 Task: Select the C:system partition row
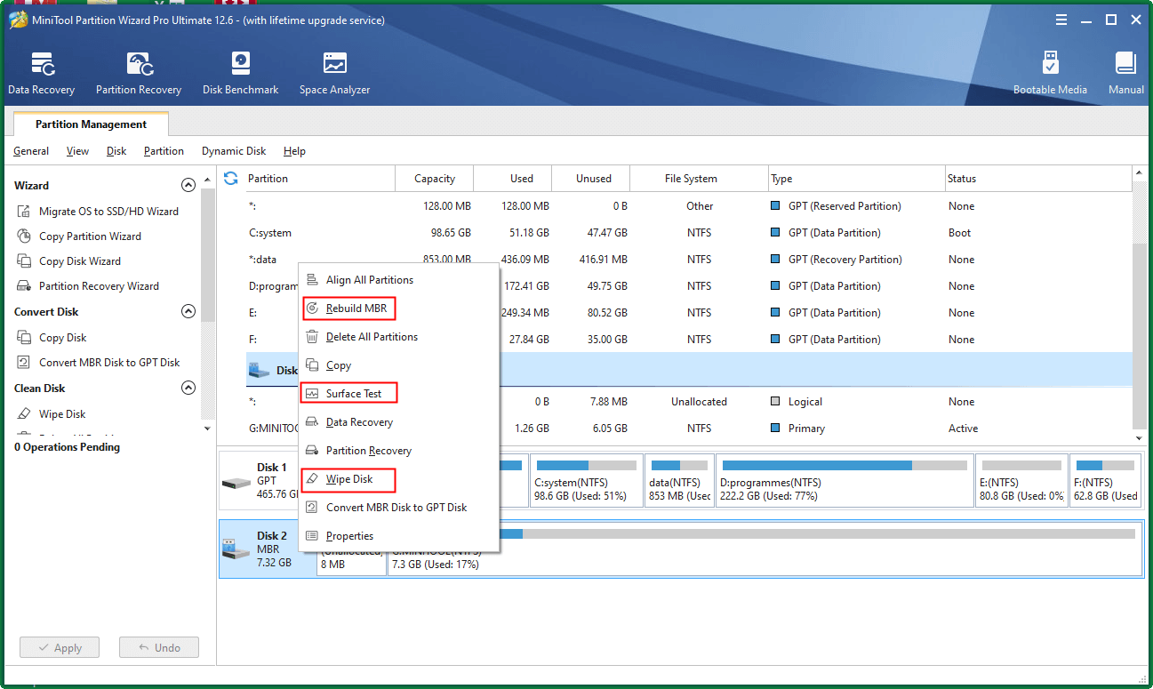coord(688,233)
